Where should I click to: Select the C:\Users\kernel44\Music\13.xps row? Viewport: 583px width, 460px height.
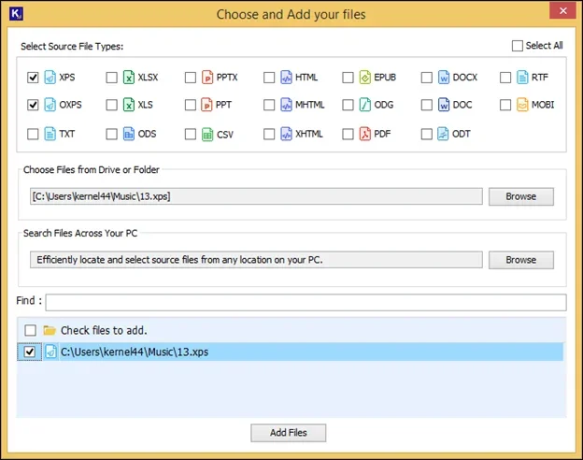click(290, 352)
